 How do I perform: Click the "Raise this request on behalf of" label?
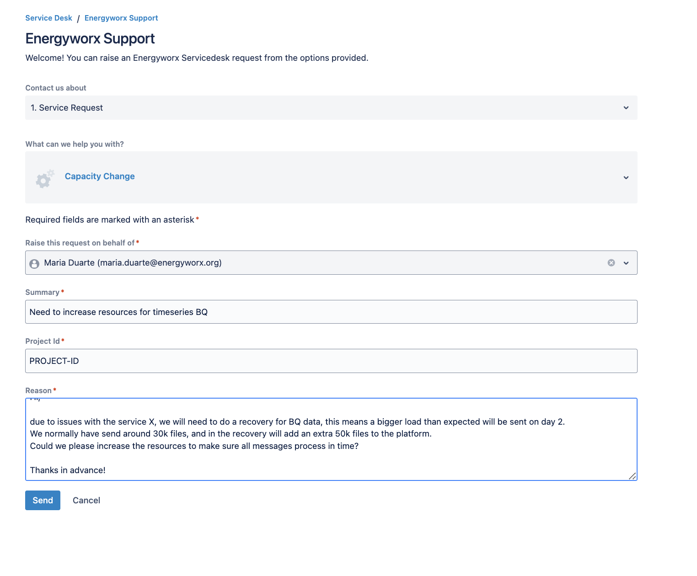tap(80, 243)
